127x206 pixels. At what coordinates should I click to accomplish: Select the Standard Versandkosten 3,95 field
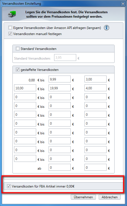point(65,58)
